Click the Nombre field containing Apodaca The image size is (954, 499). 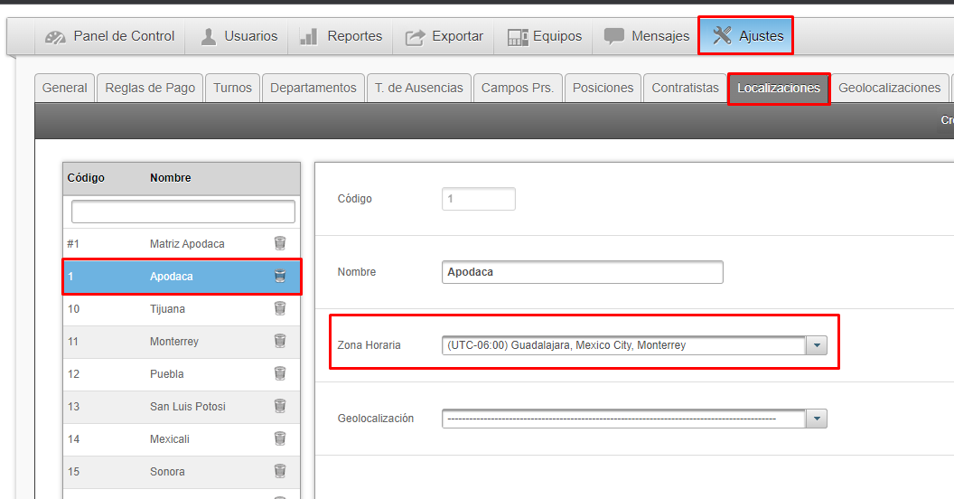[583, 272]
